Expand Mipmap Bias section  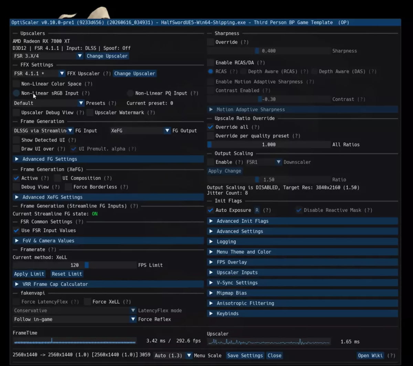coord(303,293)
